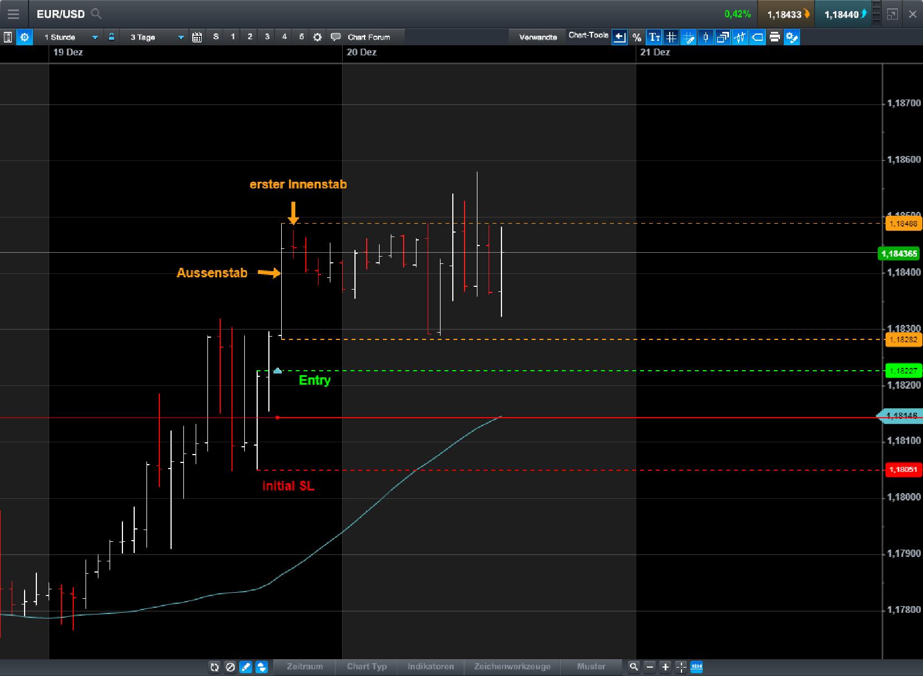This screenshot has height=676, width=923.
Task: Open the Indikatoren dropdown menu
Action: pos(430,666)
